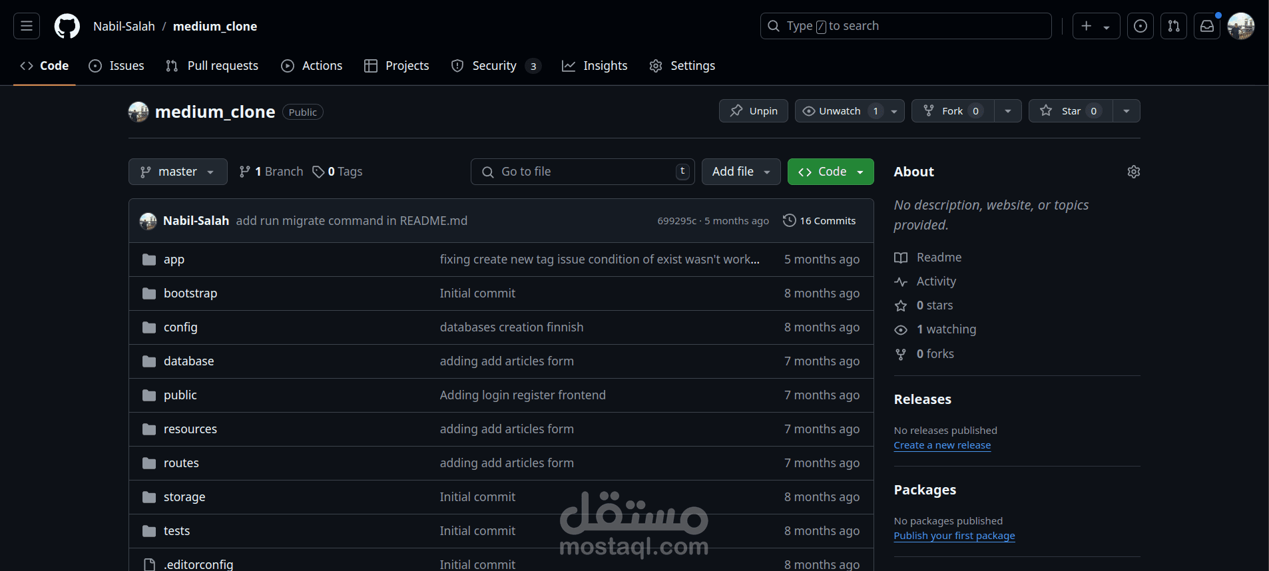Open the Packages heading link
The height and width of the screenshot is (571, 1269).
click(x=925, y=490)
